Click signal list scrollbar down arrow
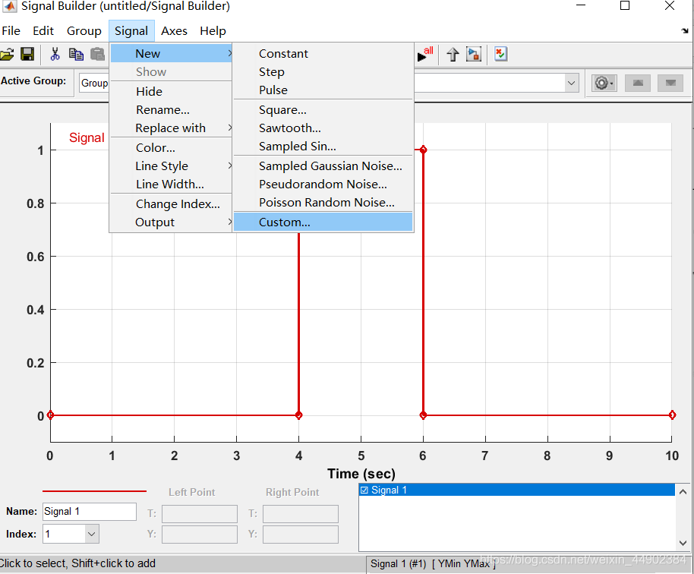 [683, 543]
